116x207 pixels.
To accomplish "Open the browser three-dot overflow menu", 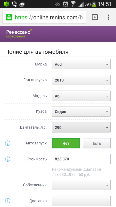I will coord(109,17).
